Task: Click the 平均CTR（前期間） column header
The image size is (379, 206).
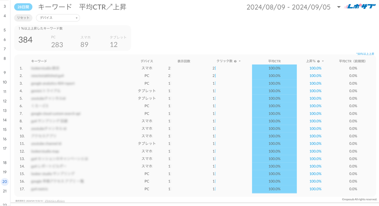Action: click(x=353, y=61)
